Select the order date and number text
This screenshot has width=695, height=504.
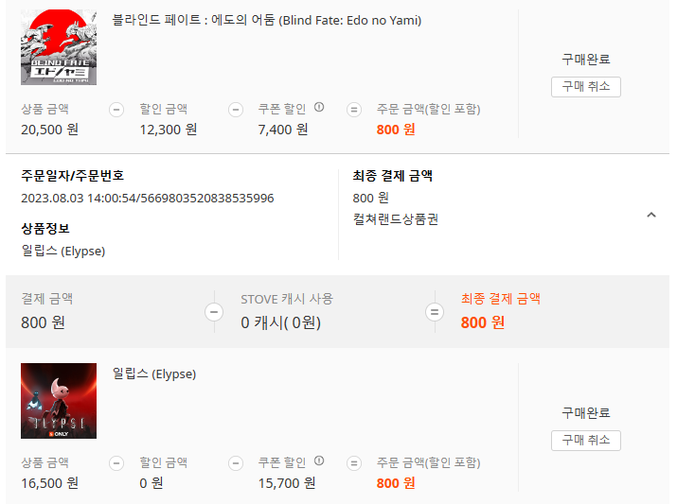tap(148, 198)
